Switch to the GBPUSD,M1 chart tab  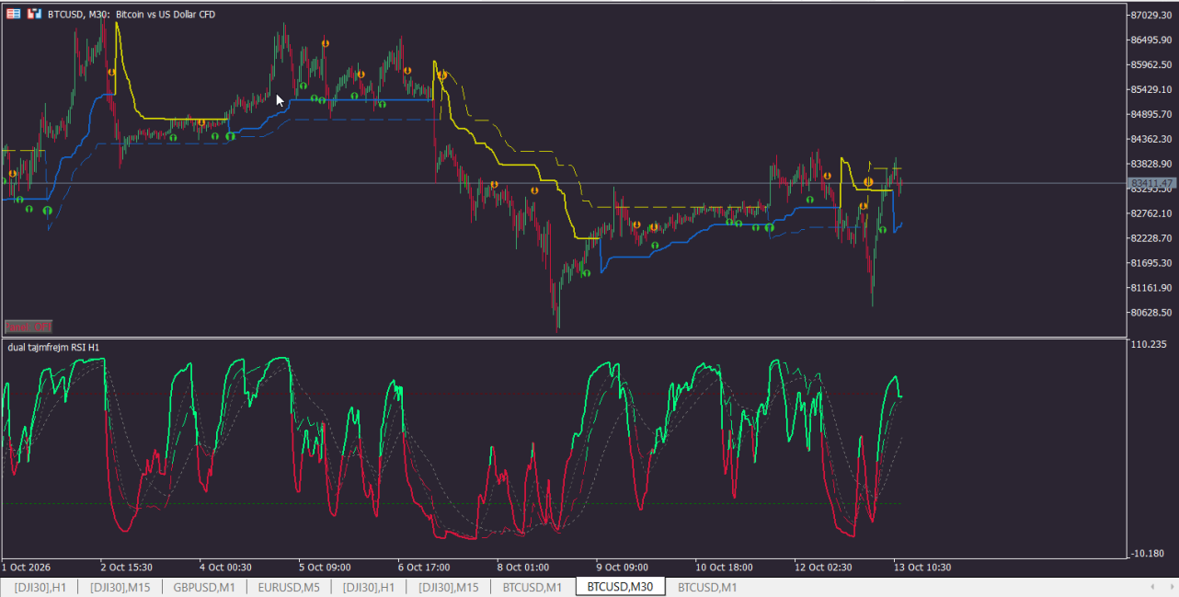tap(204, 587)
